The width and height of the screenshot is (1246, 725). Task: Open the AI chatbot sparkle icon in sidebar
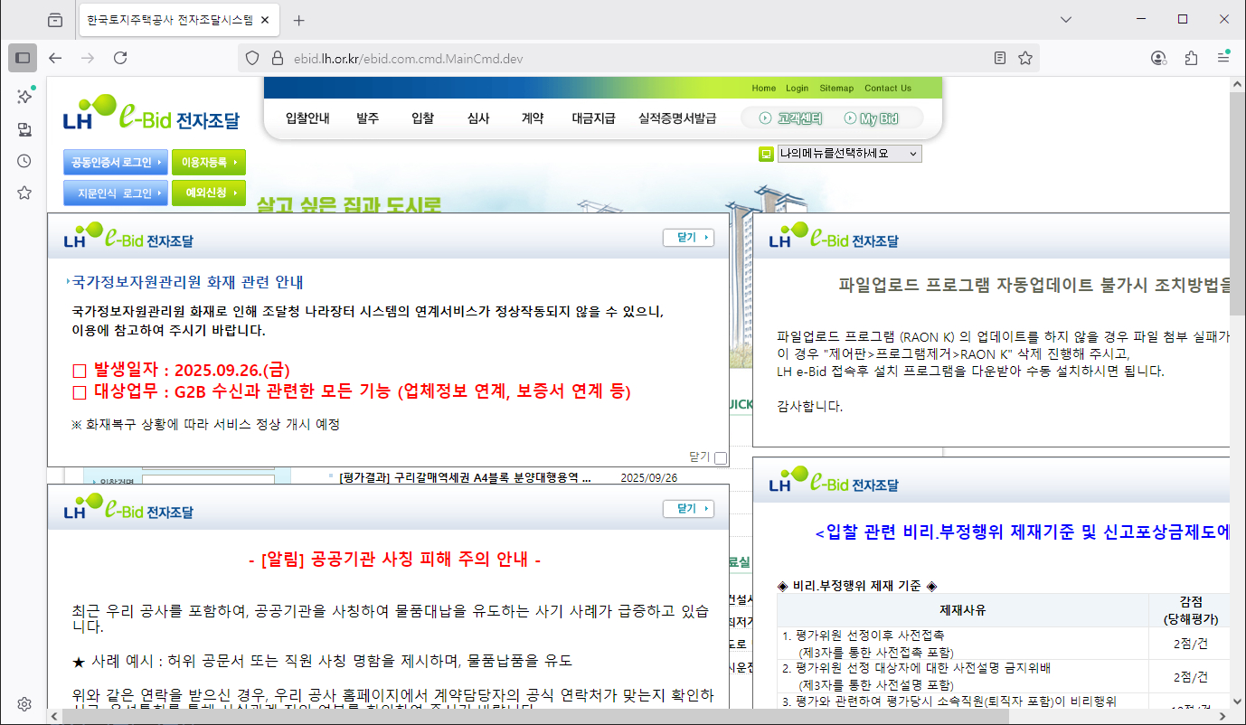[x=24, y=96]
